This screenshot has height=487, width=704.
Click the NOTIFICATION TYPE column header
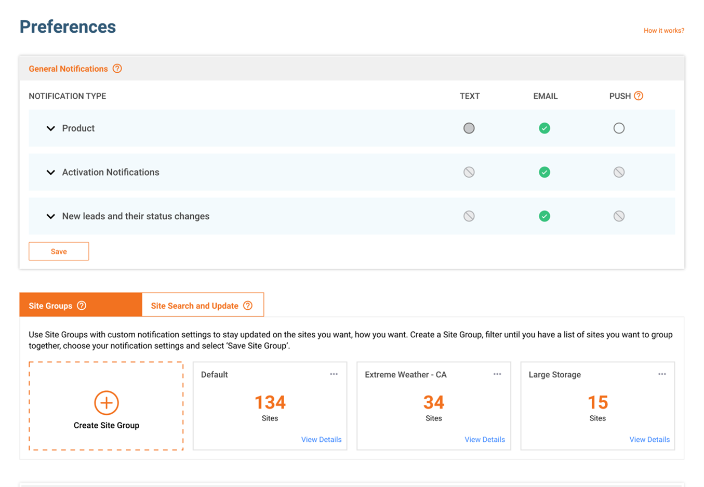point(68,96)
